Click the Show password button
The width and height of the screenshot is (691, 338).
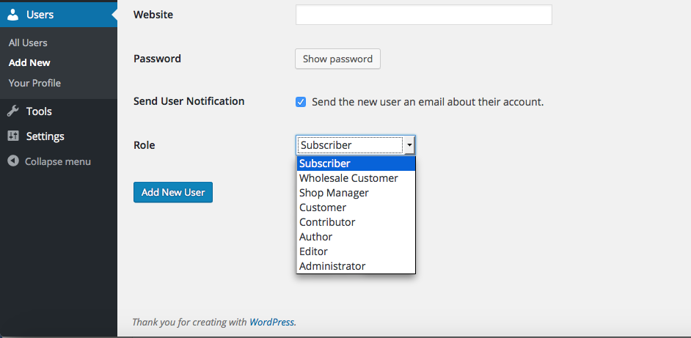coord(337,59)
